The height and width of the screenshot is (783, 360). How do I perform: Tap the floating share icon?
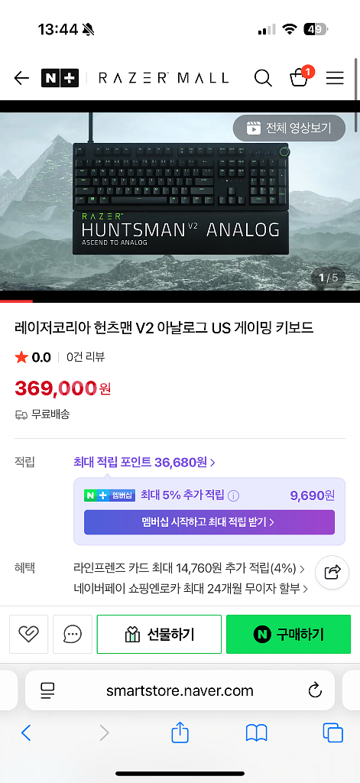(332, 572)
